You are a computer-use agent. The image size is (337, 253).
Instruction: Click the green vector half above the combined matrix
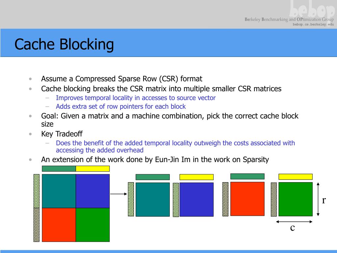pyautogui.click(x=59, y=168)
